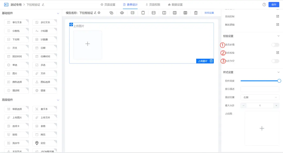283x153 pixels.
Task: Enable the 是否必填 toggle
Action: [275, 45]
